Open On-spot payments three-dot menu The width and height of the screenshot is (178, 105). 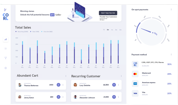pyautogui.click(x=171, y=10)
